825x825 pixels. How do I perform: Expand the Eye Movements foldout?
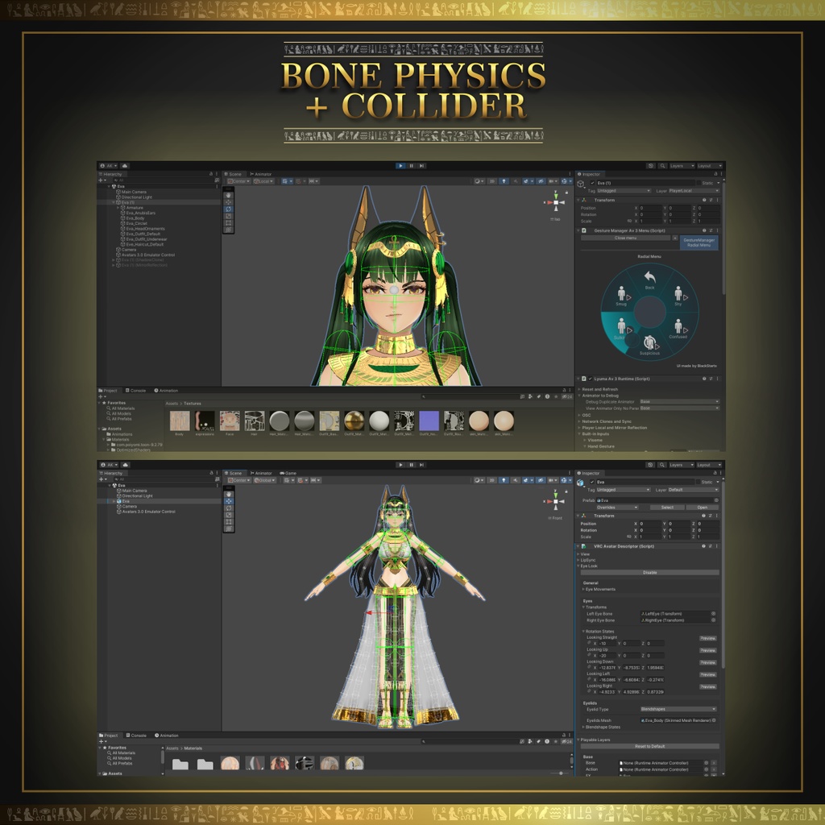(583, 589)
